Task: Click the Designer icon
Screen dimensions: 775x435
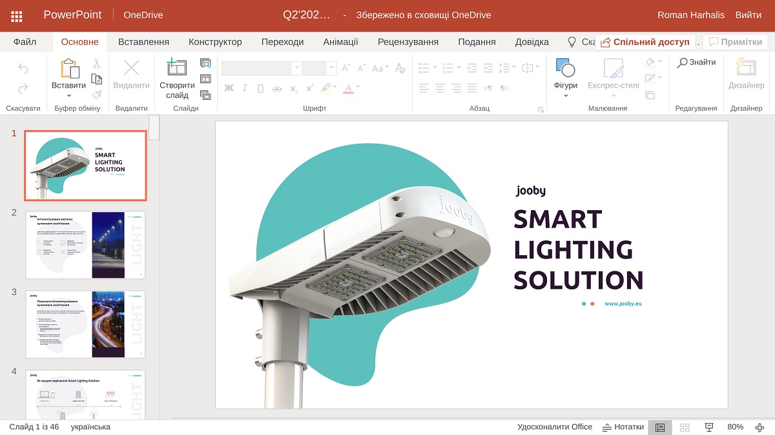Action: click(x=746, y=68)
